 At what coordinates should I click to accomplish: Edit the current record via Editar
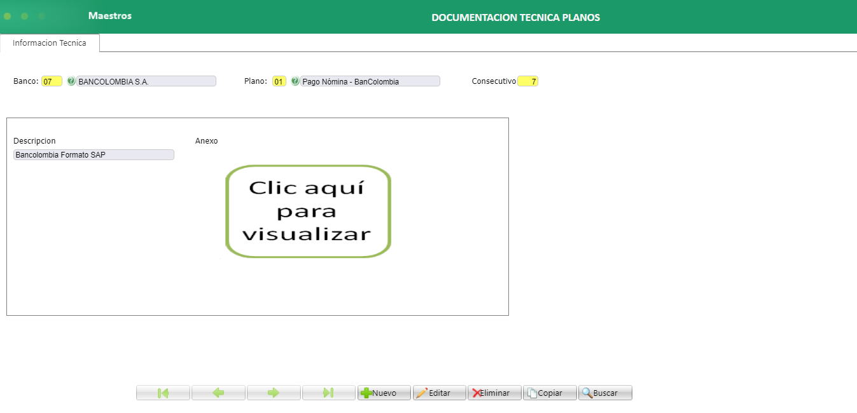click(439, 392)
